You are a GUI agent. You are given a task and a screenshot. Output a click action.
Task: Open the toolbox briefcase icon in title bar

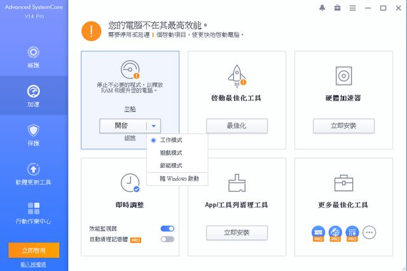(x=337, y=8)
